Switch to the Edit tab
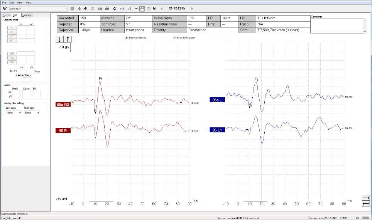The width and height of the screenshot is (372, 220). tap(16, 15)
